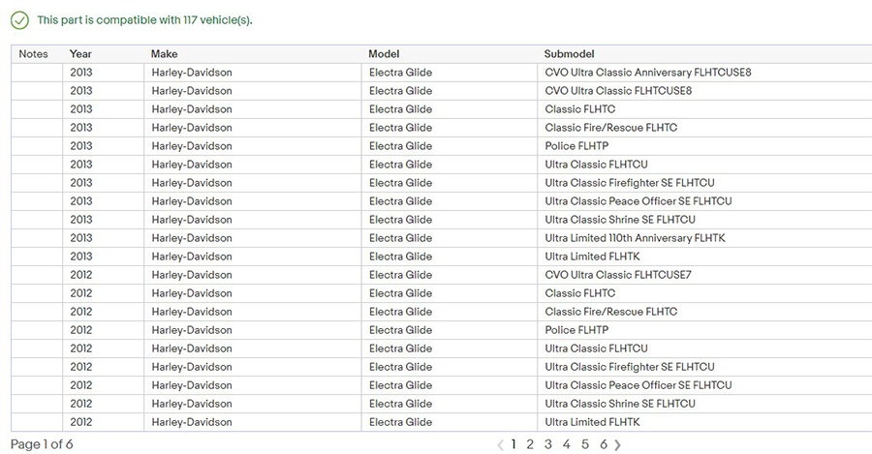
Task: Click 2012 'Ultra Classic Peace Officer SE' cell
Action: pyautogui.click(x=704, y=384)
